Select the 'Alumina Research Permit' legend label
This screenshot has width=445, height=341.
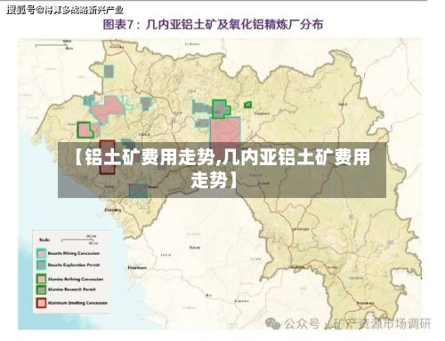pyautogui.click(x=72, y=289)
